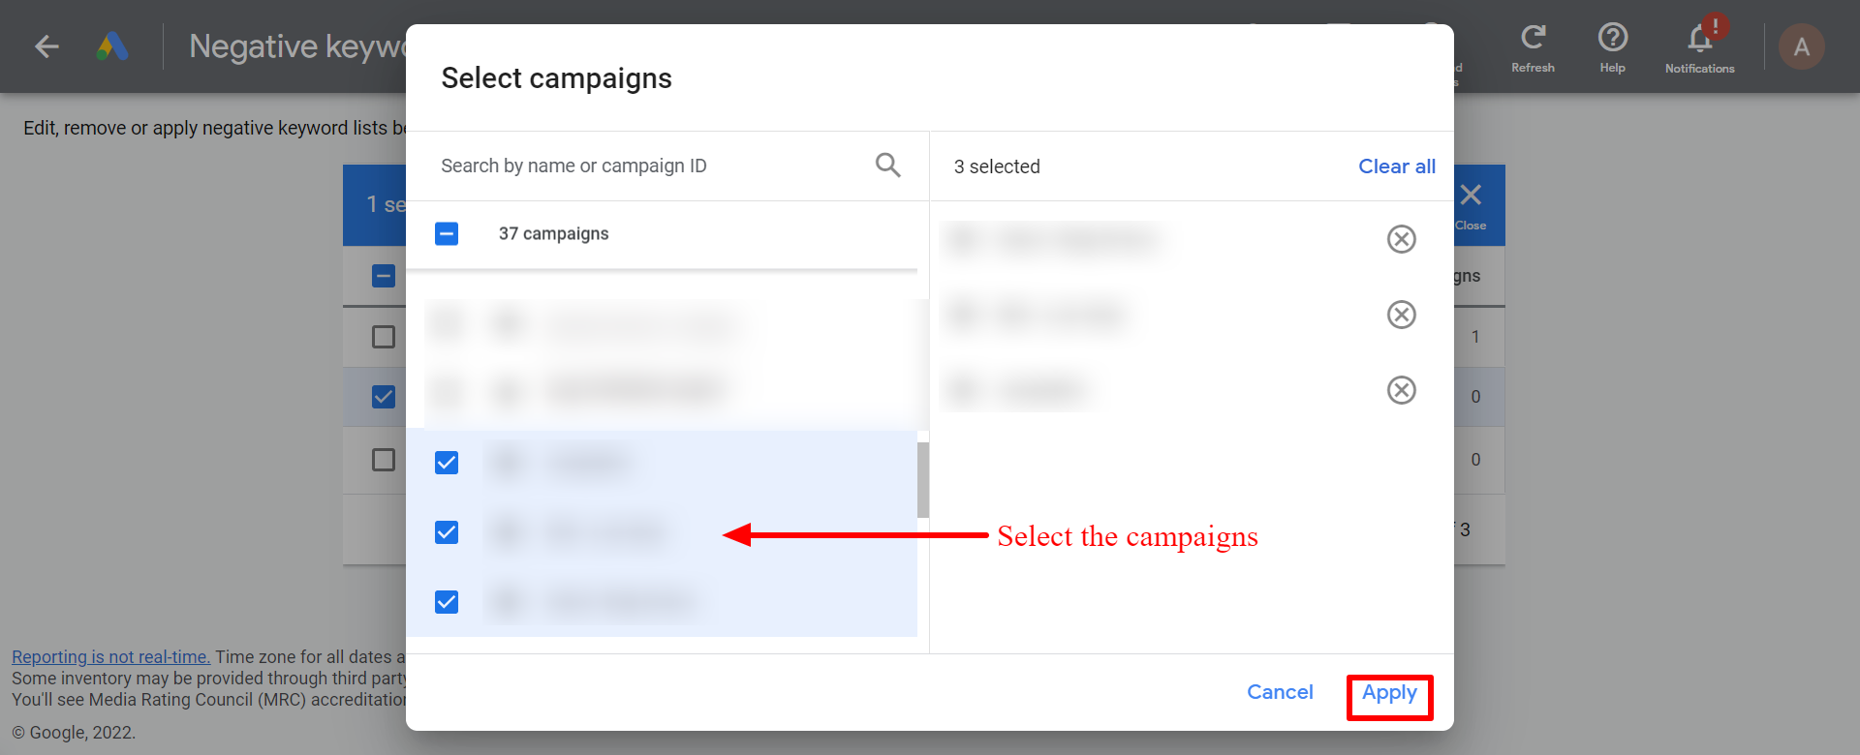Toggle the 37 campaigns select-all checkbox

[x=447, y=233]
